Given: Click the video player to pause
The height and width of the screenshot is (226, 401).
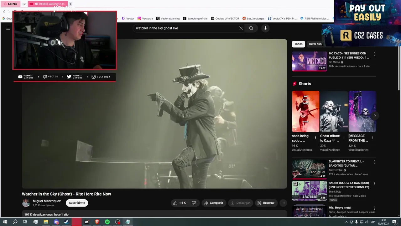Looking at the screenshot, I should [x=154, y=114].
